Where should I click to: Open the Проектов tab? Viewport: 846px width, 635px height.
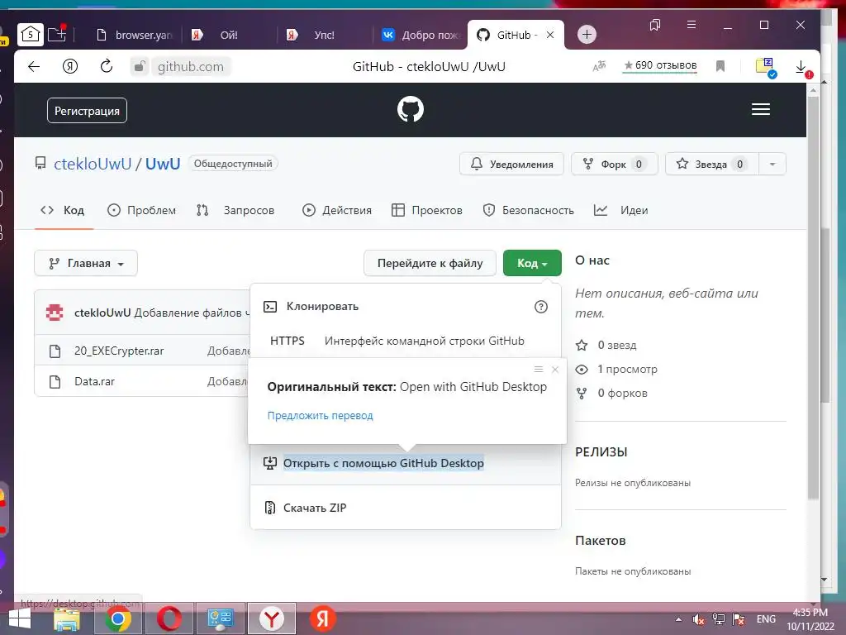(x=427, y=211)
